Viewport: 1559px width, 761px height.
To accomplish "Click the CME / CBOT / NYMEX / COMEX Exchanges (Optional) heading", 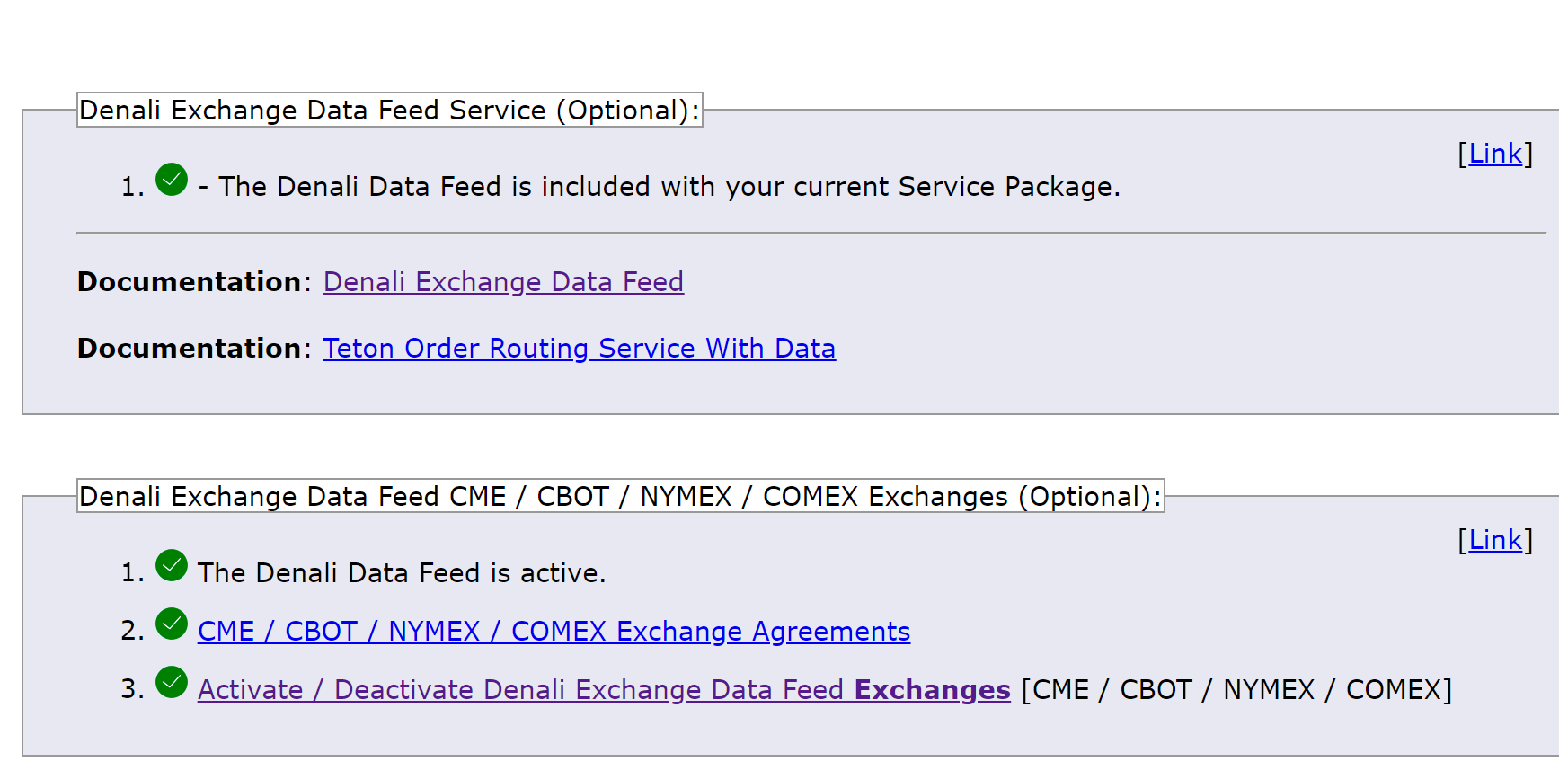I will point(620,497).
